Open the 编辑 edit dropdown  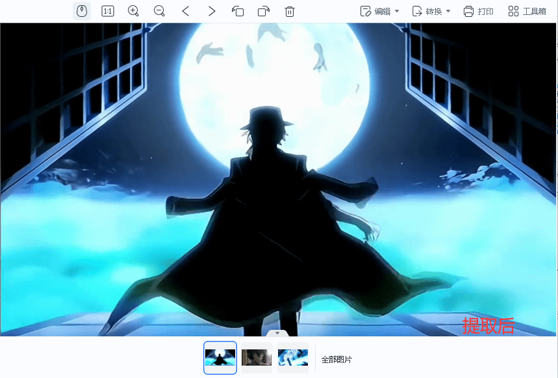[x=379, y=12]
